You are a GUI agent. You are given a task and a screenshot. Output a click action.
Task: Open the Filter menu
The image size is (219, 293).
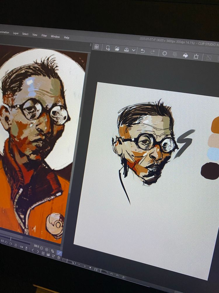pos(44,35)
